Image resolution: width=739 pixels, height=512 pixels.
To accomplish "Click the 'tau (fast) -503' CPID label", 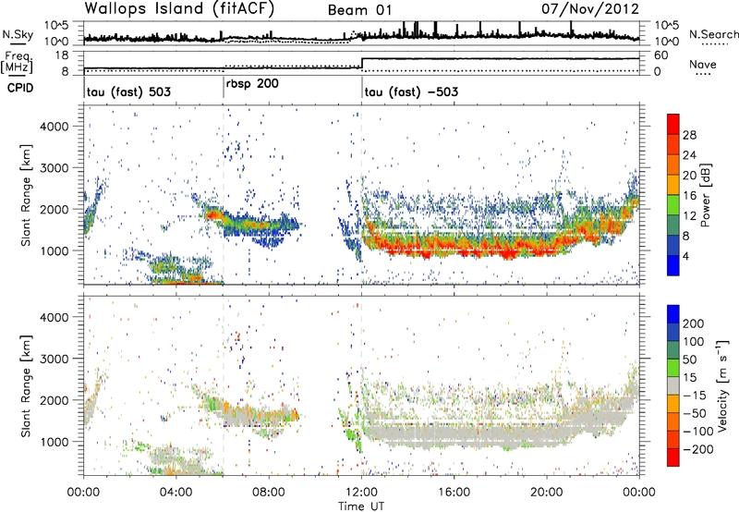I will click(x=411, y=91).
